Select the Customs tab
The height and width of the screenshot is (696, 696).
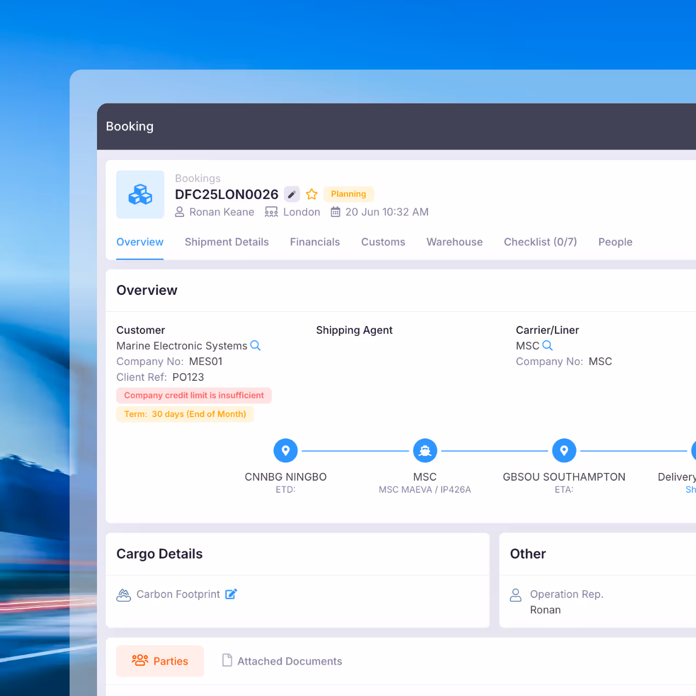click(x=383, y=242)
